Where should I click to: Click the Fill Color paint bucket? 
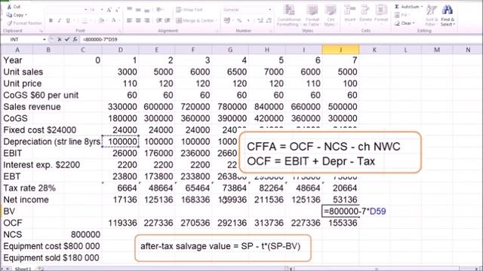click(100, 20)
